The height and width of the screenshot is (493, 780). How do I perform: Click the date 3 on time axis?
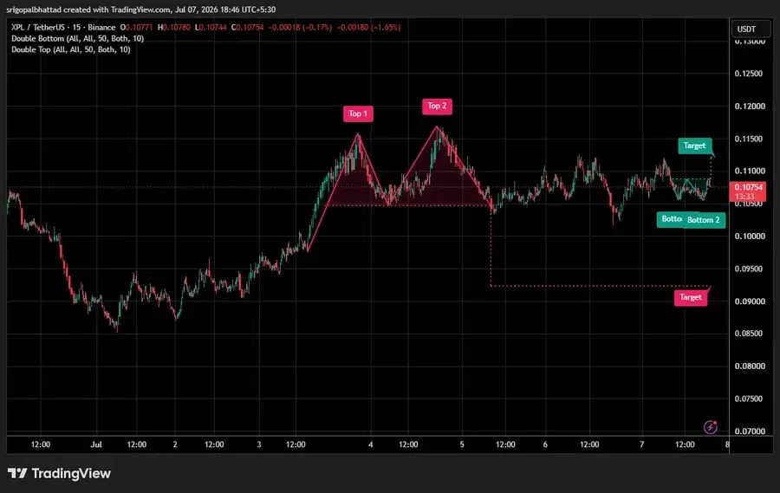(258, 444)
